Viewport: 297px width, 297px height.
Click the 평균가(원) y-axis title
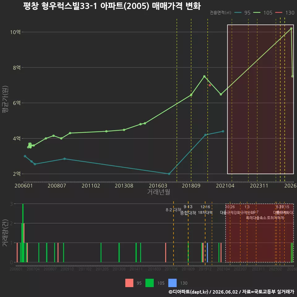5,99
